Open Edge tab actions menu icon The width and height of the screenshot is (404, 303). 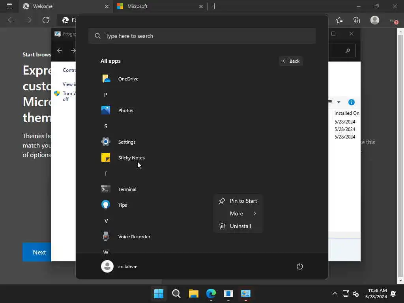tap(9, 6)
